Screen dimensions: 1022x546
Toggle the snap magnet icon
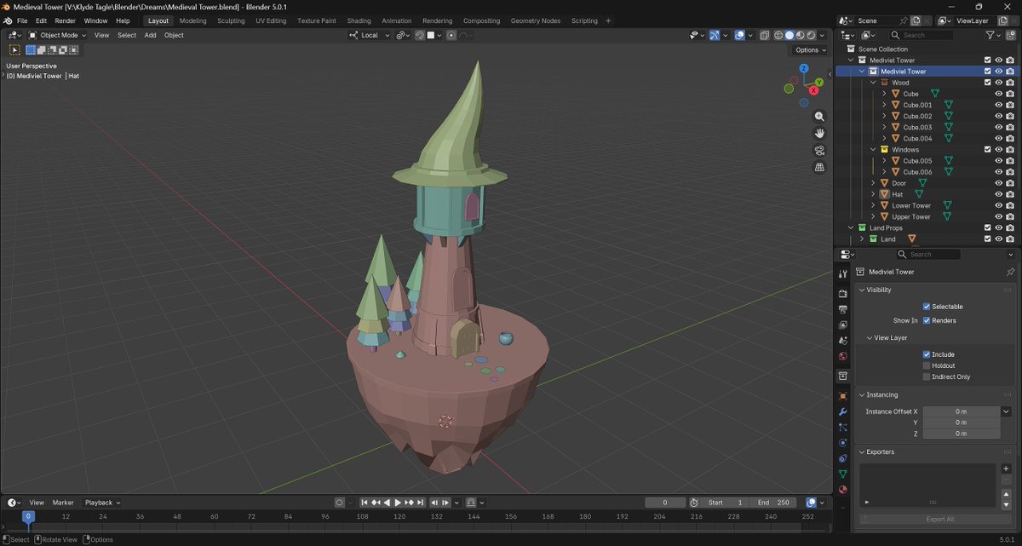420,35
